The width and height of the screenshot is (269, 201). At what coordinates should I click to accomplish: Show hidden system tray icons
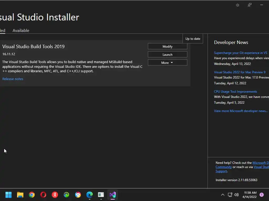click(x=223, y=195)
